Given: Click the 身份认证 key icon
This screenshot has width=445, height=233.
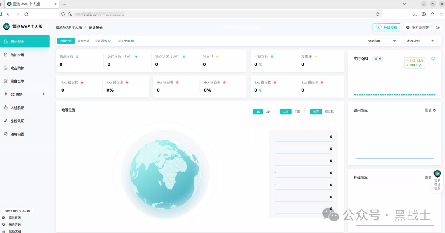Looking at the screenshot, I should (5, 121).
